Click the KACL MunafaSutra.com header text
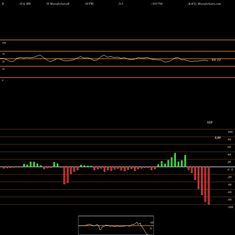Image resolution: width=235 pixels, height=235 pixels. 204,4
